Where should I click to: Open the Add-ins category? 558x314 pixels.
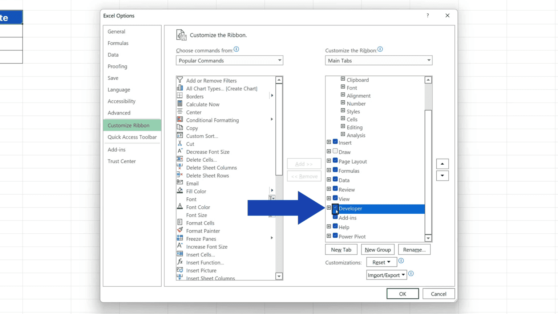point(132,150)
